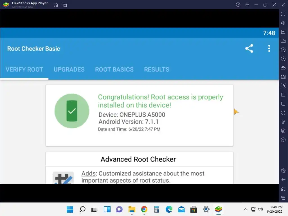Screen dimensions: 288x216
Task: Open BlueStacks help question mark icon
Action: coord(238,5)
